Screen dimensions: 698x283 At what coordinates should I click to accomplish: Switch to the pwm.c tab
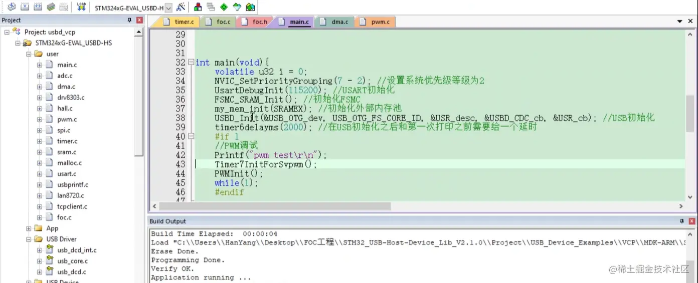[376, 22]
